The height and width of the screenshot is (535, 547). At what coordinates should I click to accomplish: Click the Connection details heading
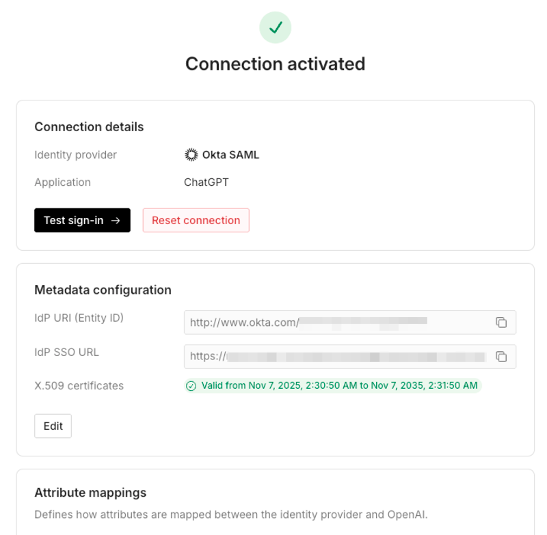coord(89,127)
